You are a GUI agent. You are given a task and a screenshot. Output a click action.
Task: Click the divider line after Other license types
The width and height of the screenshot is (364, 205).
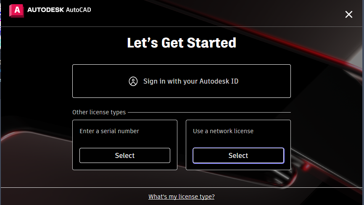click(x=210, y=112)
